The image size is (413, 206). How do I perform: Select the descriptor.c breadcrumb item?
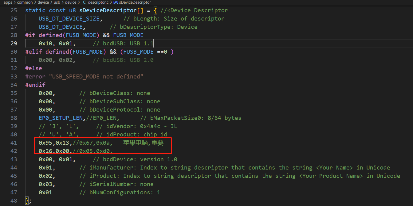click(x=98, y=2)
